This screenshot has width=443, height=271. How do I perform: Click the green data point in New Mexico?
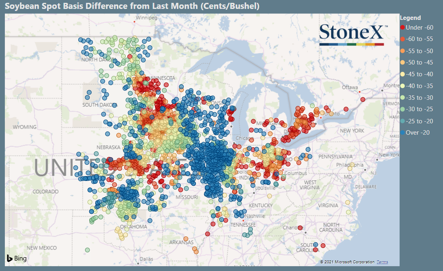pos(87,250)
